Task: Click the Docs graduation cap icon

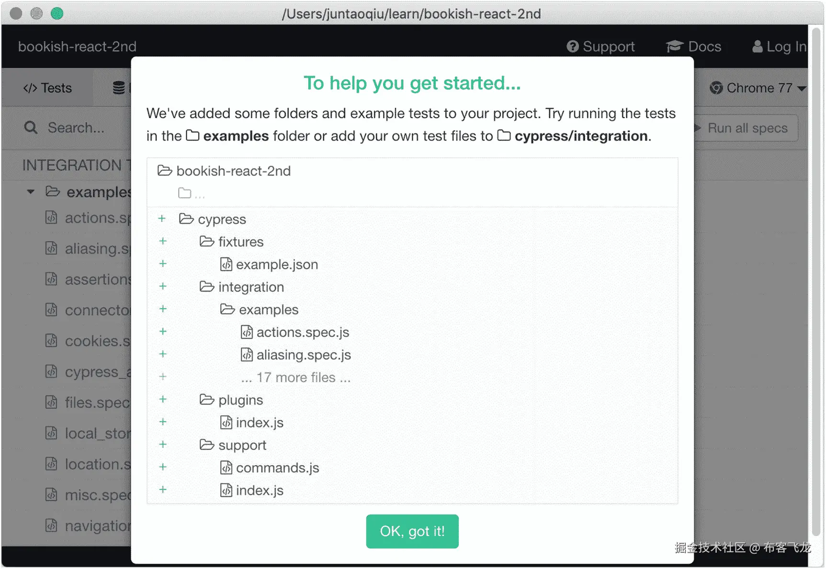Action: pos(674,46)
